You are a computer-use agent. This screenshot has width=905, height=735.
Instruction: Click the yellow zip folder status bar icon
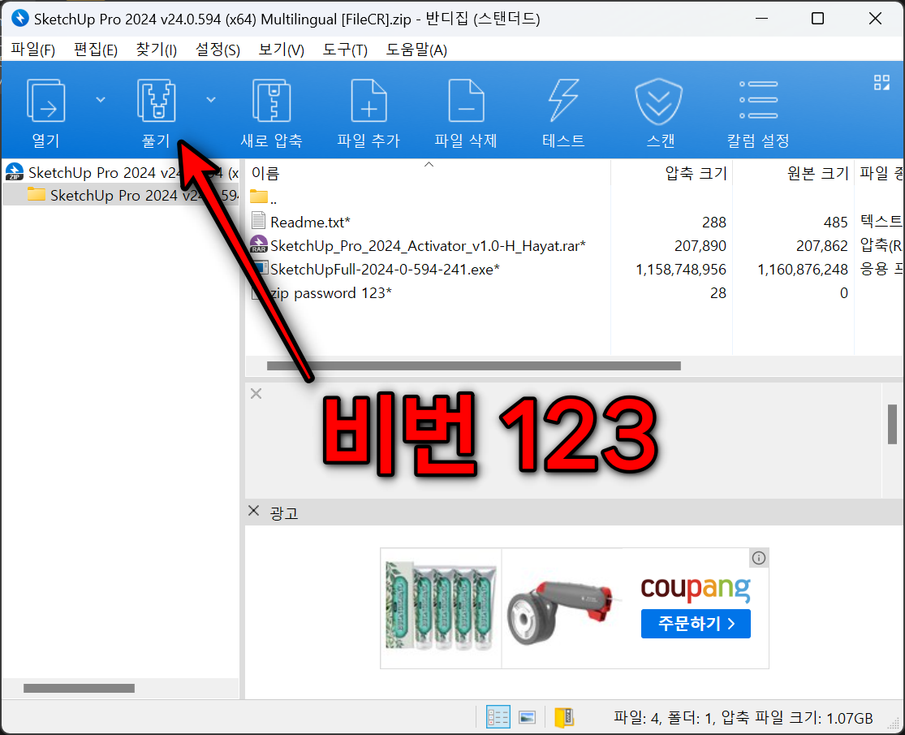click(x=564, y=718)
